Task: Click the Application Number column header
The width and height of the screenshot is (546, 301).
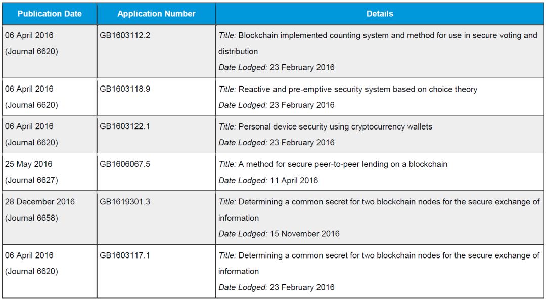Action: 156,14
